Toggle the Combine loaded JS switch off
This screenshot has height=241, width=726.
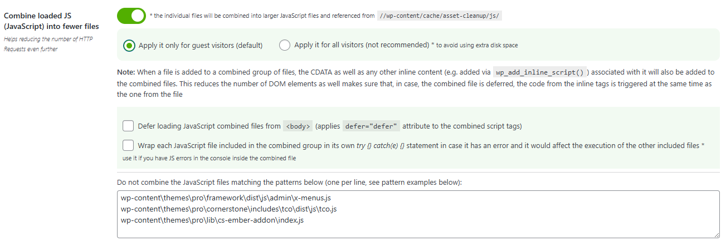click(131, 16)
